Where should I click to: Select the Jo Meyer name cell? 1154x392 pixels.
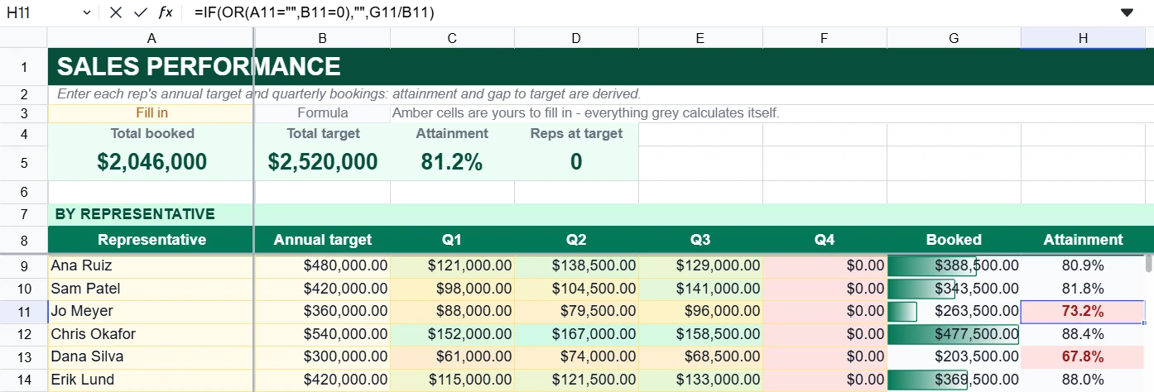click(151, 311)
